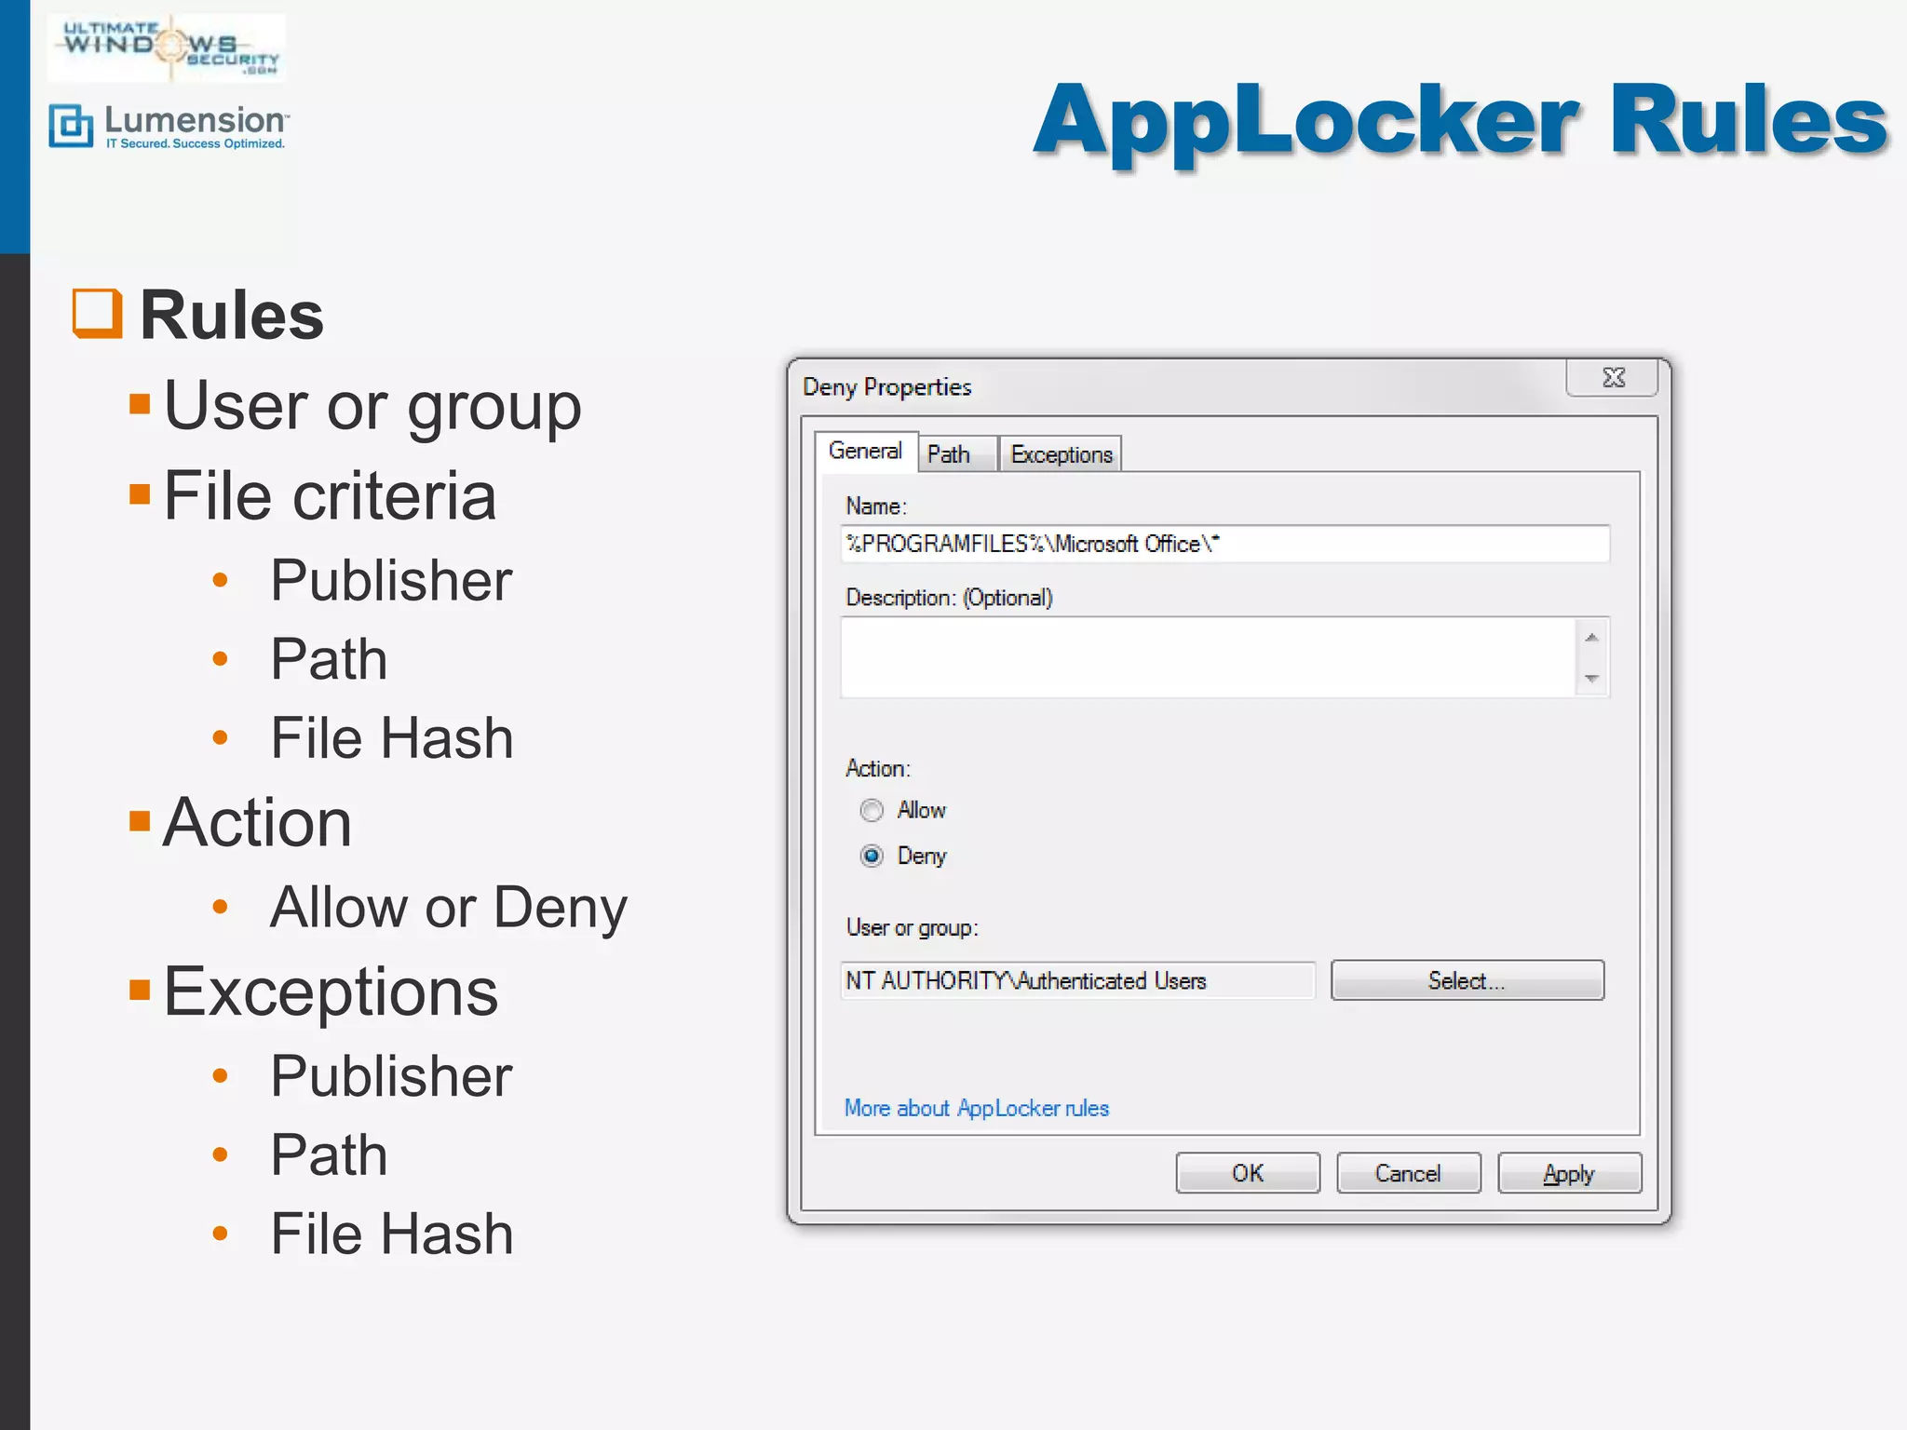Viewport: 1907px width, 1430px height.
Task: Click the Apply button
Action: (1569, 1173)
